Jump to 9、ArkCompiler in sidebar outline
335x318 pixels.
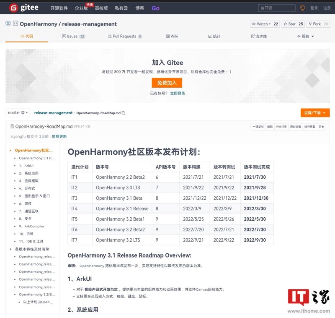coord(32,226)
